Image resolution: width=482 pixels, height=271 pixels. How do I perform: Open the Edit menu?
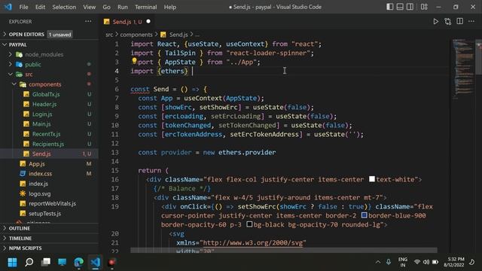coord(40,7)
